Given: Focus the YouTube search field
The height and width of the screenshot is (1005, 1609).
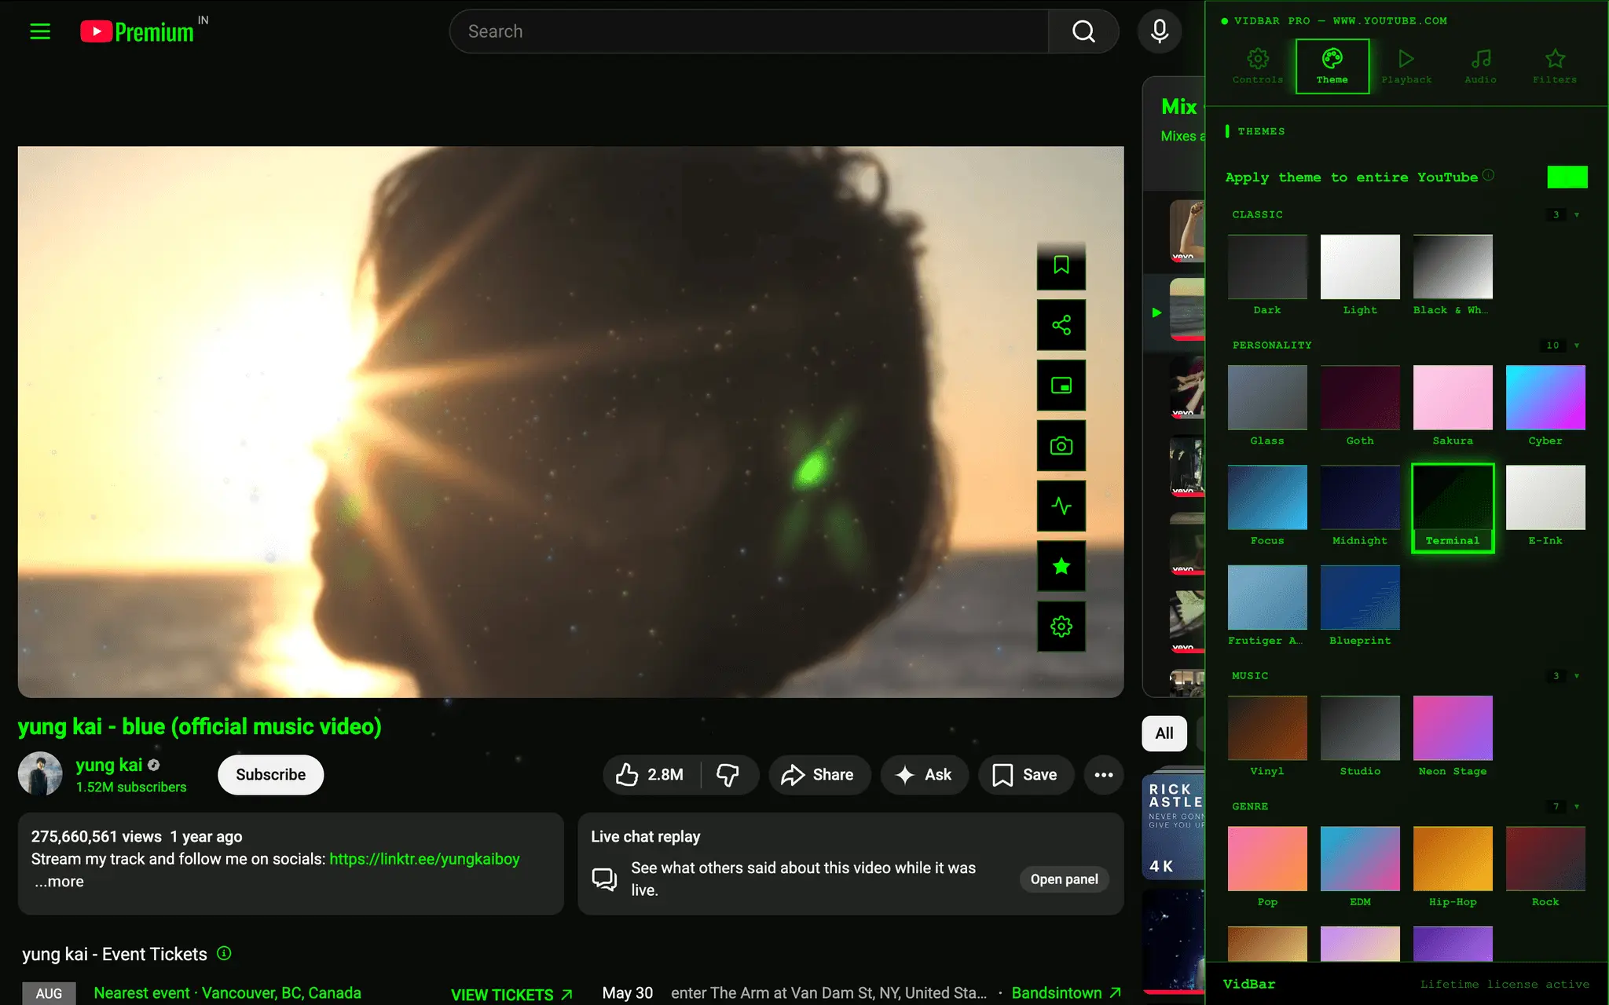Looking at the screenshot, I should tap(749, 31).
